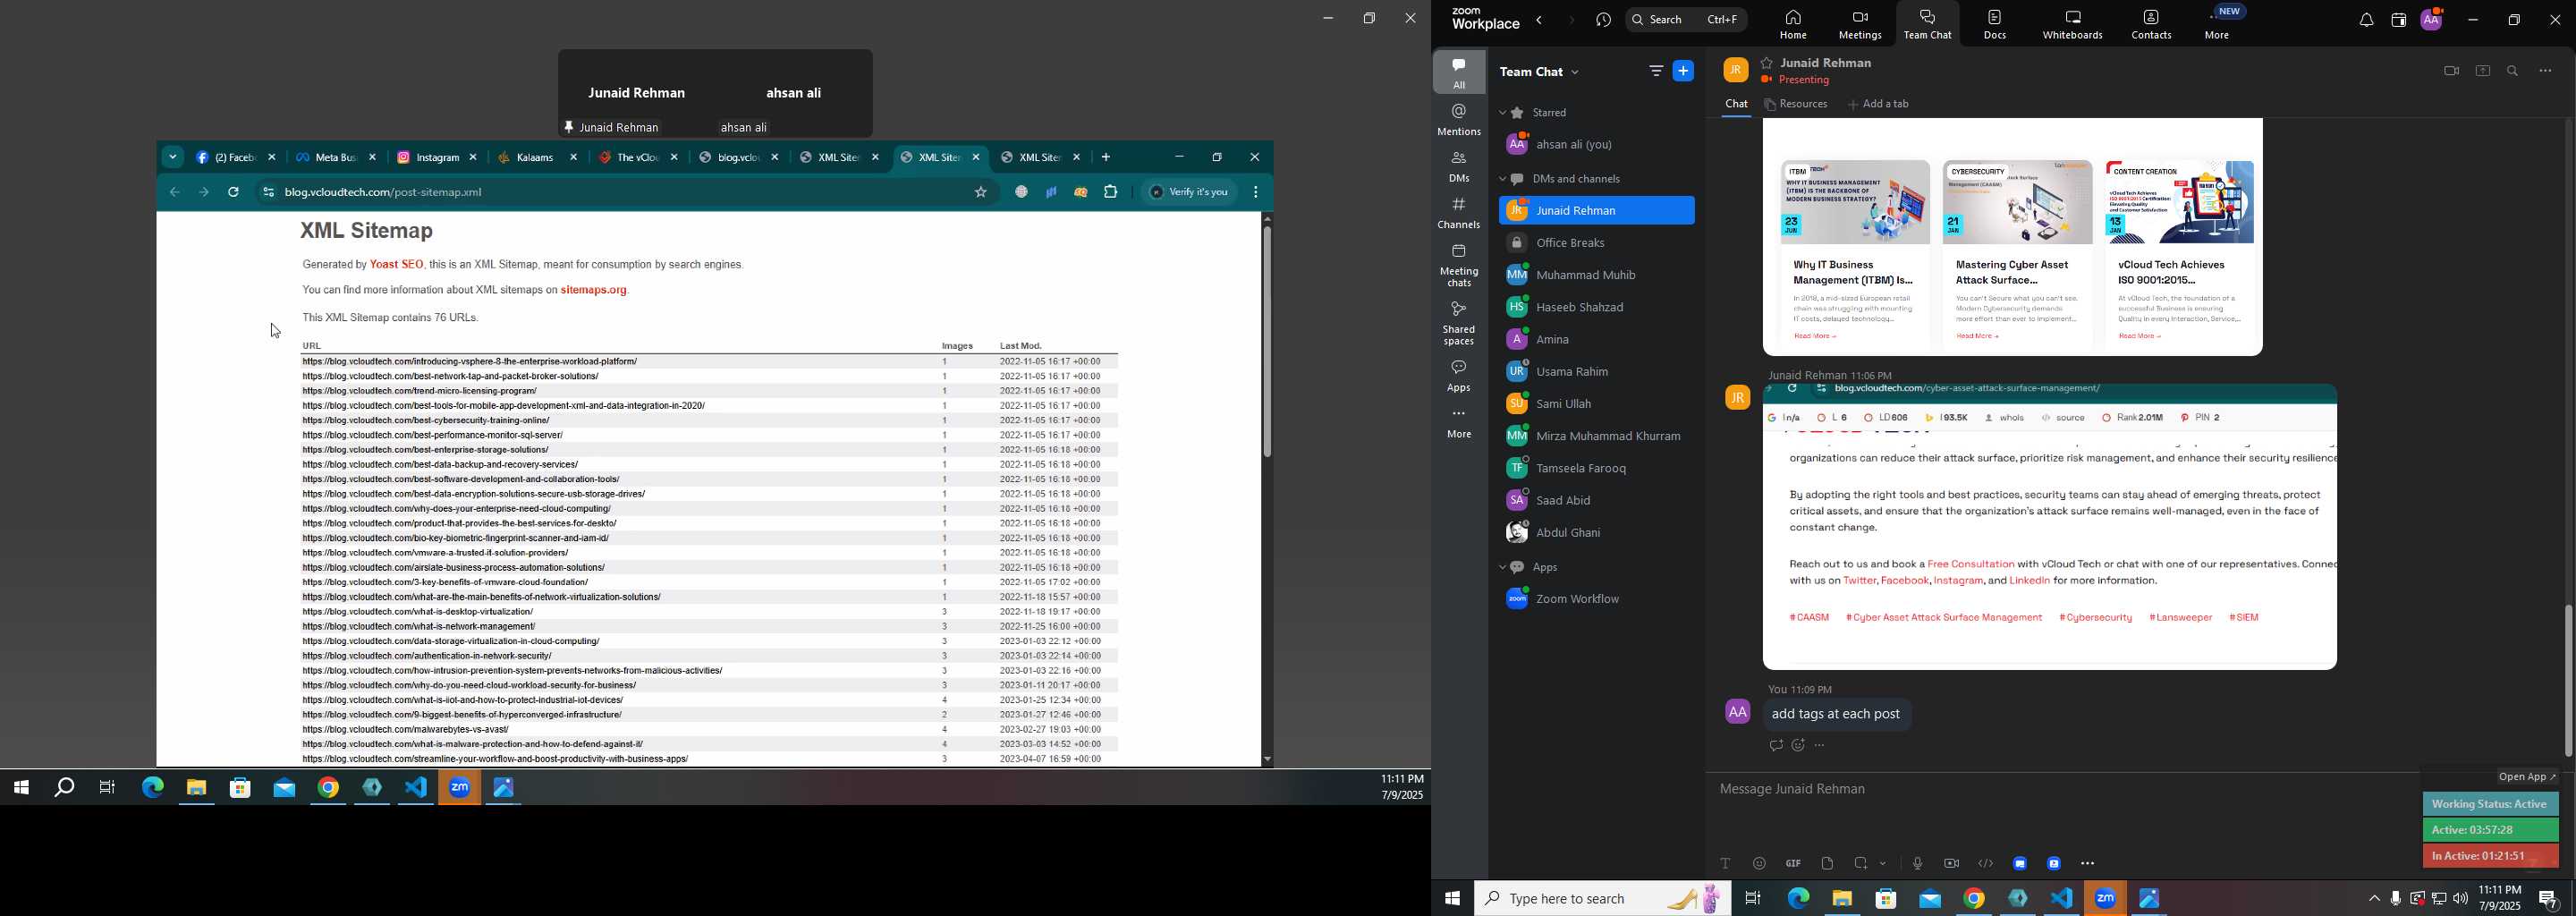
Task: Open chat with Muhammad Muhib
Action: tap(1596, 276)
